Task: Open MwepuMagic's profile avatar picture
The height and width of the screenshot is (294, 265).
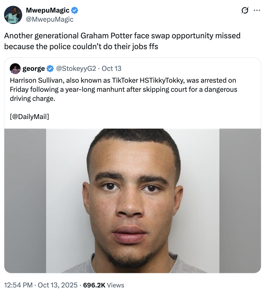Action: (13, 15)
